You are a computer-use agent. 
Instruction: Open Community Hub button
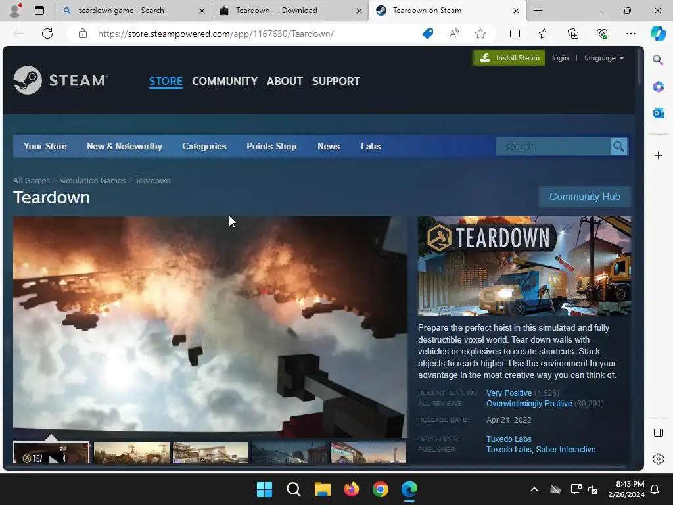(x=584, y=197)
